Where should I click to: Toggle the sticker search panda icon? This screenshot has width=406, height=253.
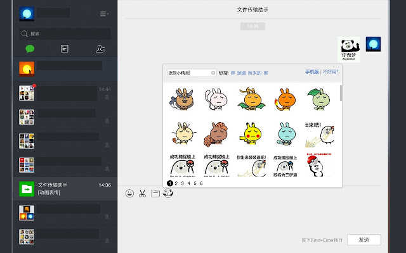click(168, 193)
